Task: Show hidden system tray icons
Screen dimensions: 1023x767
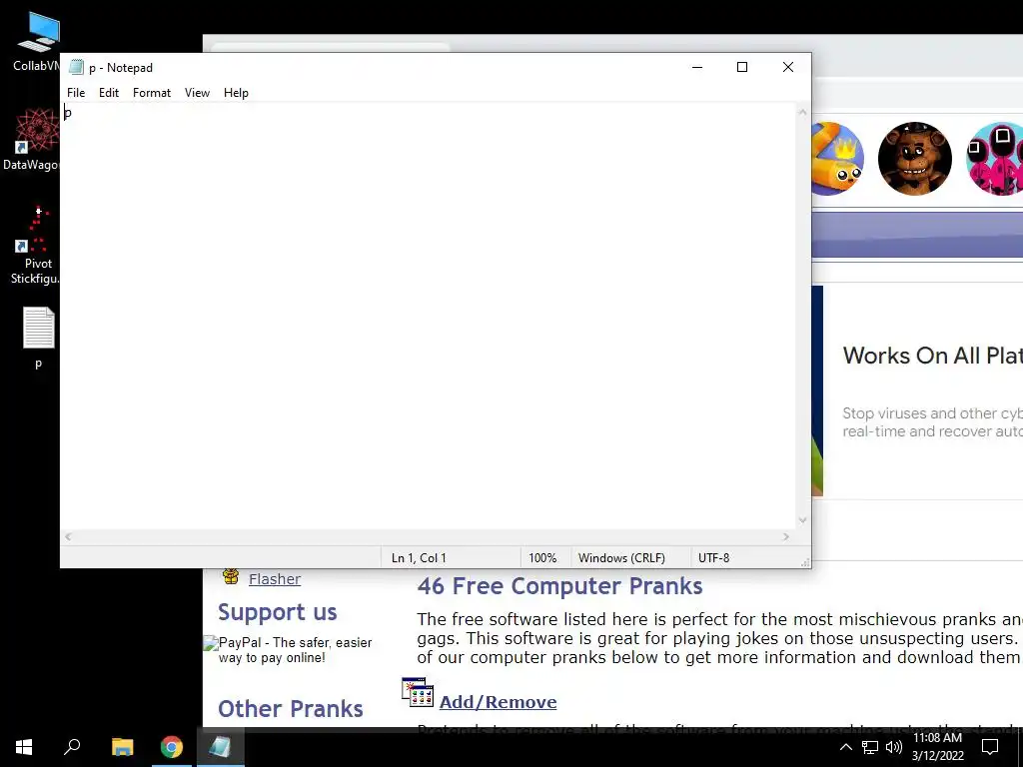Action: tap(845, 747)
